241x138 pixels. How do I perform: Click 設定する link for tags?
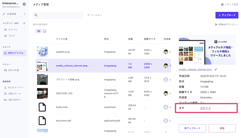pyautogui.click(x=205, y=108)
